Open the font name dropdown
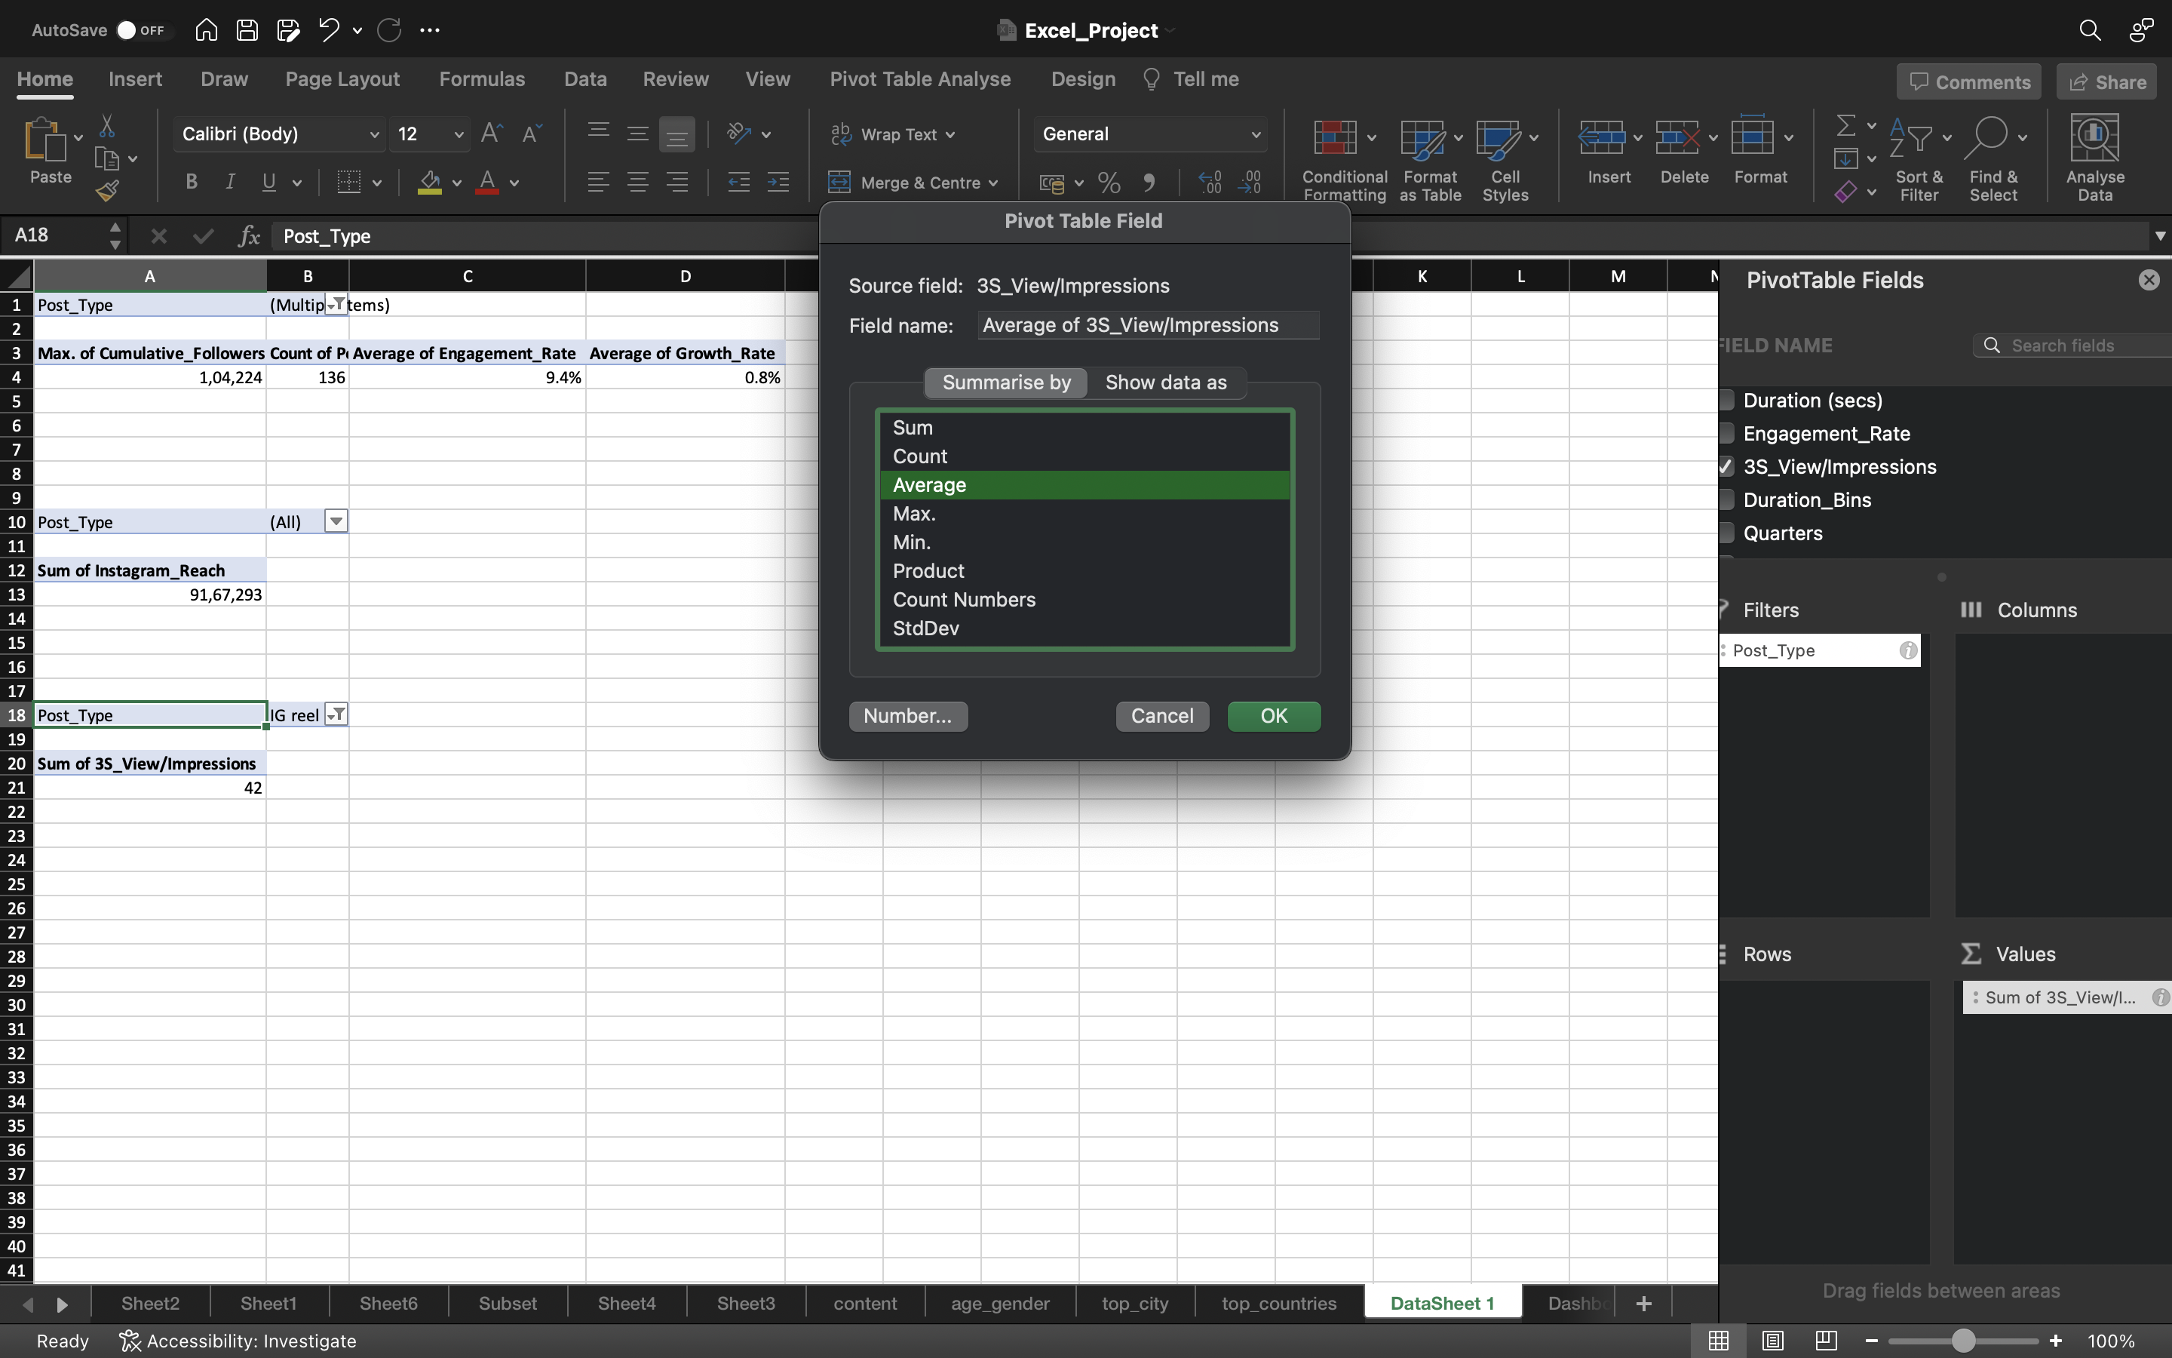Screen dimensions: 2172x1358 [x=374, y=135]
